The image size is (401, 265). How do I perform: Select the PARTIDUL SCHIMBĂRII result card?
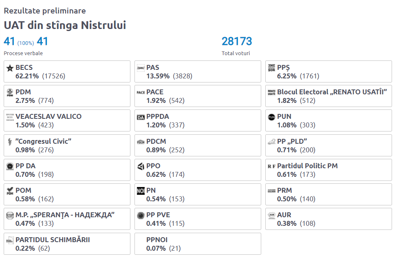coord(67,244)
